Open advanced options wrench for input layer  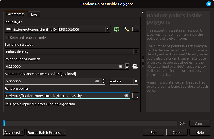tap(126, 29)
